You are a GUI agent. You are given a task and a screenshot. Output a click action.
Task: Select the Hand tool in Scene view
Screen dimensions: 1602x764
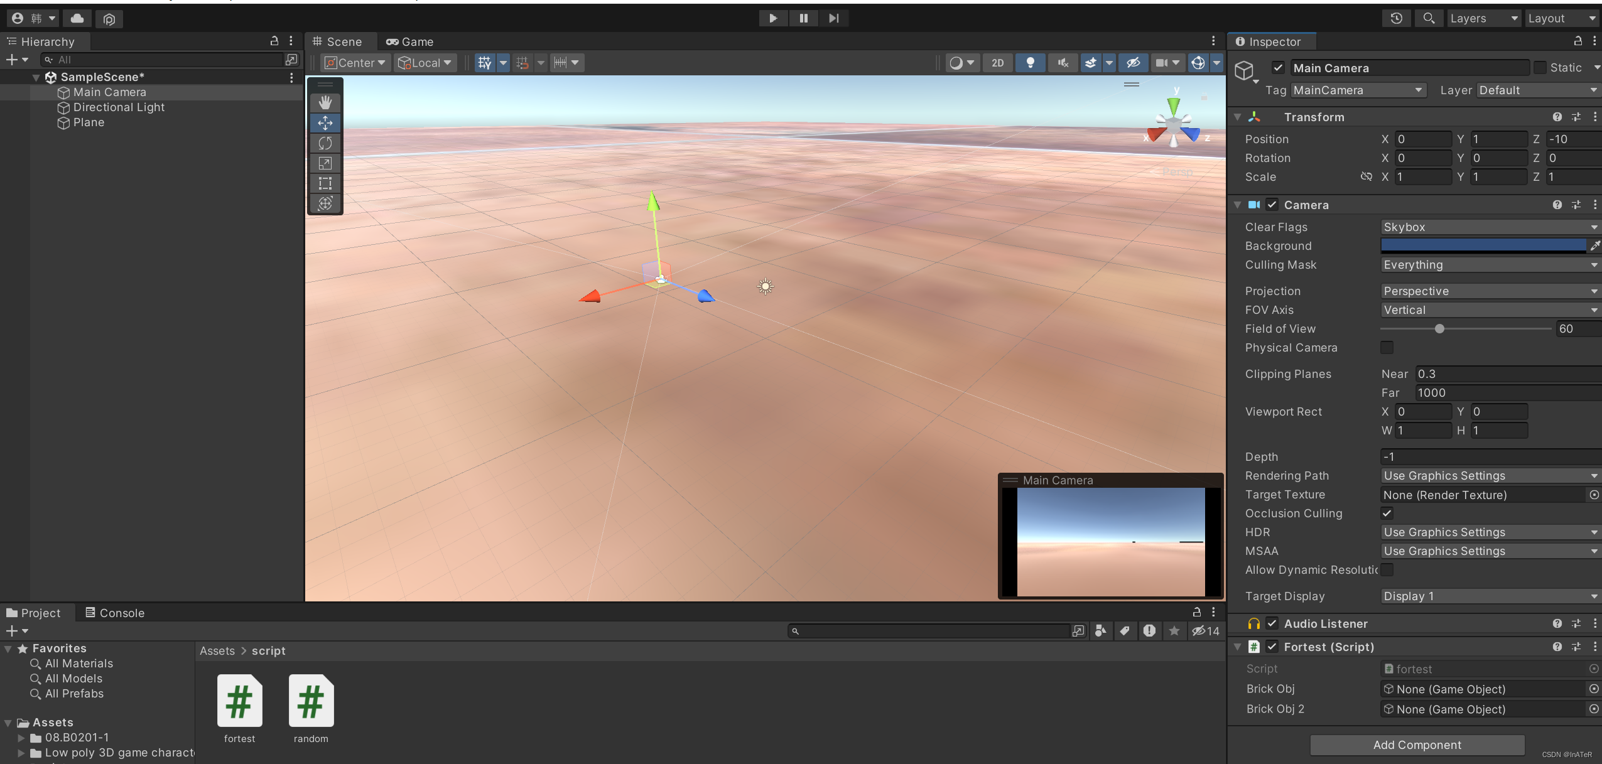pyautogui.click(x=325, y=102)
